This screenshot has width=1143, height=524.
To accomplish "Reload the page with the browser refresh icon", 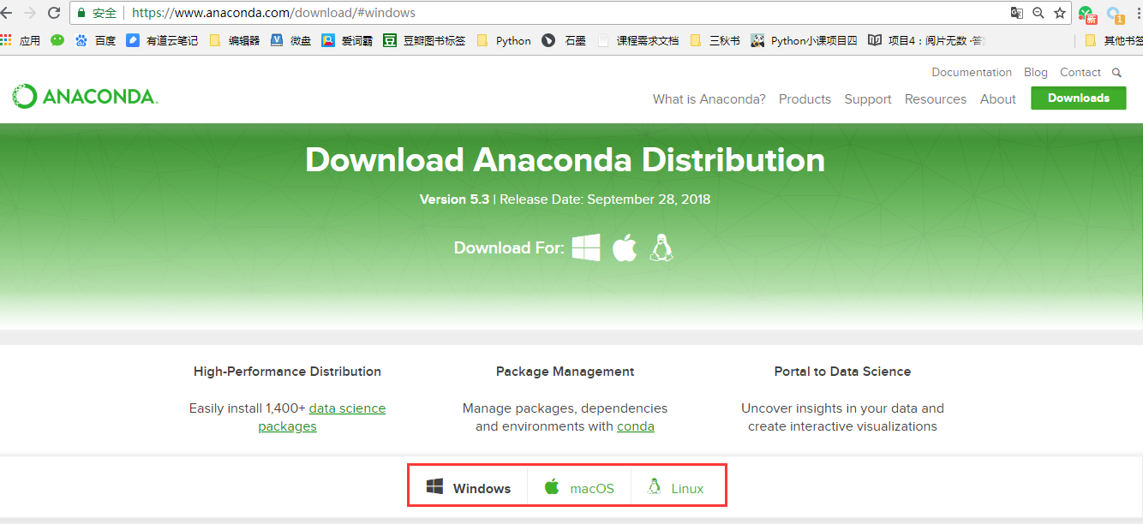I will coord(54,13).
